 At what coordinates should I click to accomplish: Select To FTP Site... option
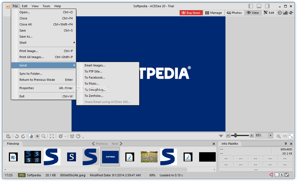[x=108, y=71]
